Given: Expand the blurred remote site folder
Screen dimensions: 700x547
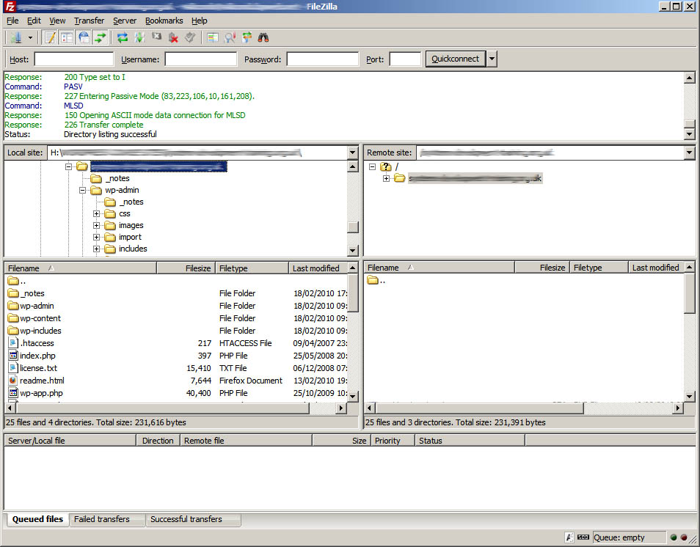Looking at the screenshot, I should (x=386, y=178).
